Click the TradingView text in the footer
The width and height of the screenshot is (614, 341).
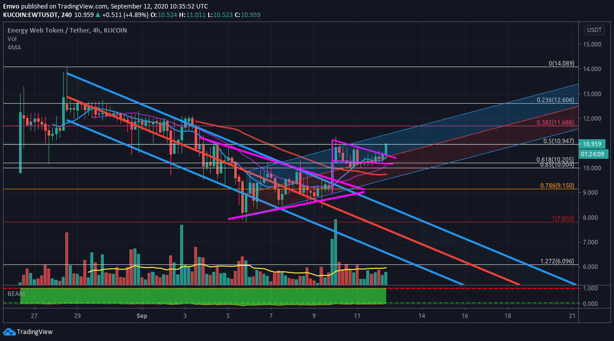(35, 332)
